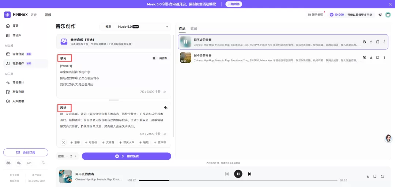Viewport: 395px width, 187px height.
Task: Skip to previous track in player
Action: [x=227, y=174]
